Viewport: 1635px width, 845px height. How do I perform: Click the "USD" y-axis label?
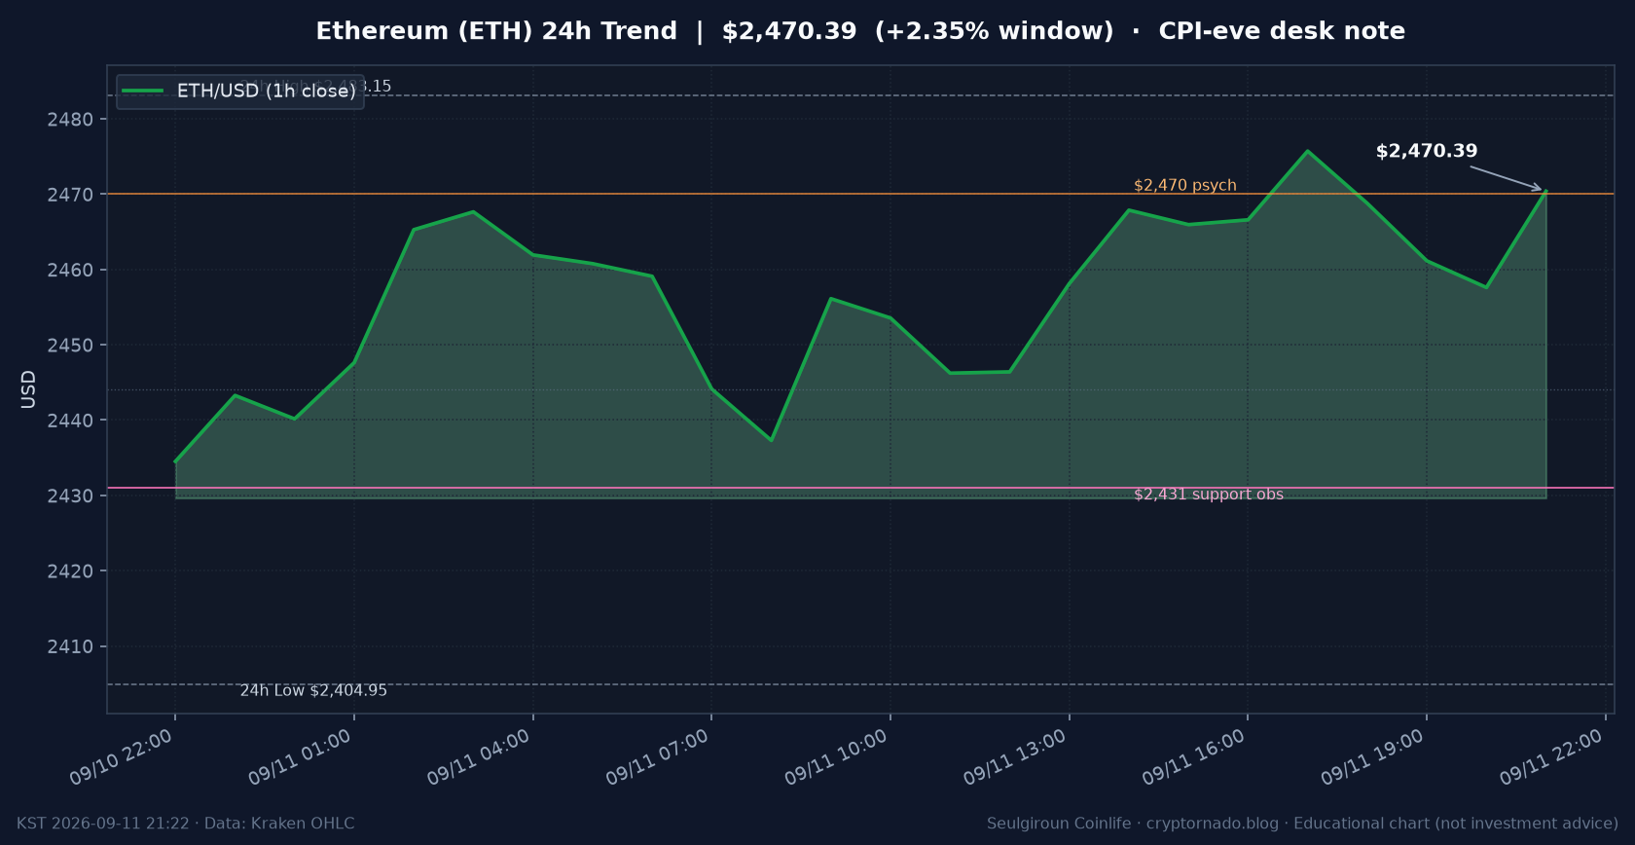28,389
